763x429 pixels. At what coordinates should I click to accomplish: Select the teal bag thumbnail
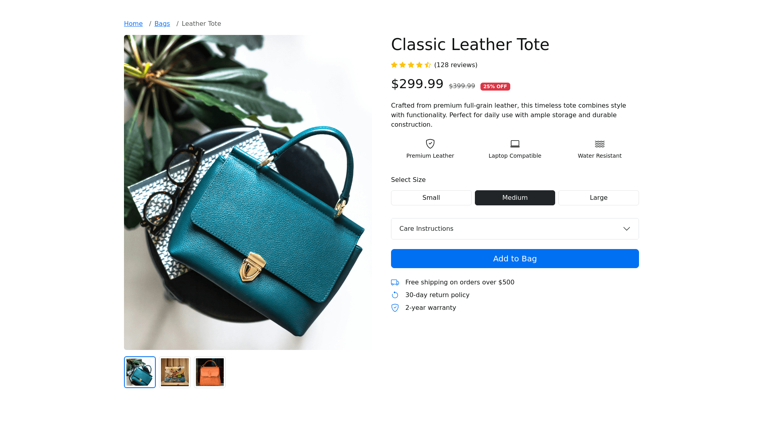140,372
